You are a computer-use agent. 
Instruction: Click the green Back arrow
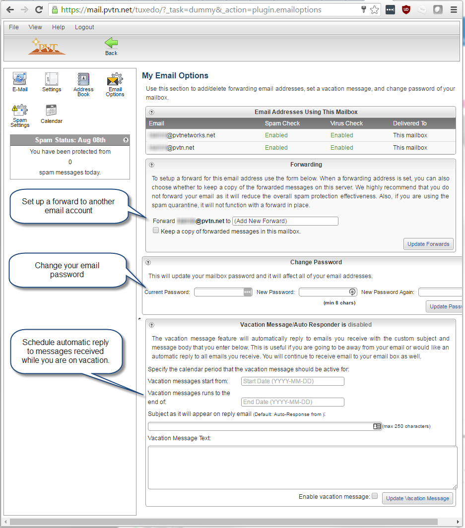pos(111,46)
